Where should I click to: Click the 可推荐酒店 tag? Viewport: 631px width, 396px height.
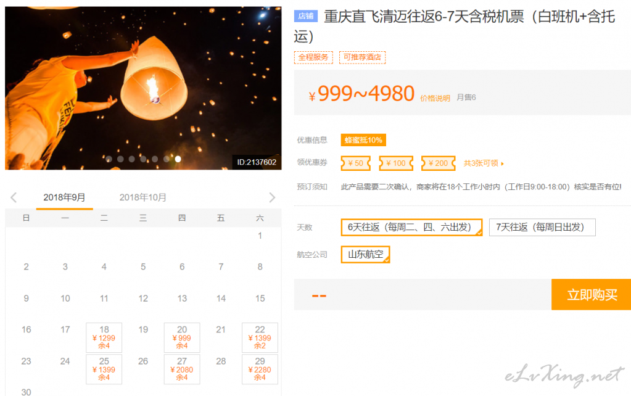point(362,57)
